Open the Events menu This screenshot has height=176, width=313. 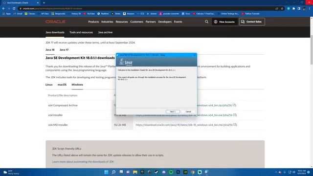point(178,22)
